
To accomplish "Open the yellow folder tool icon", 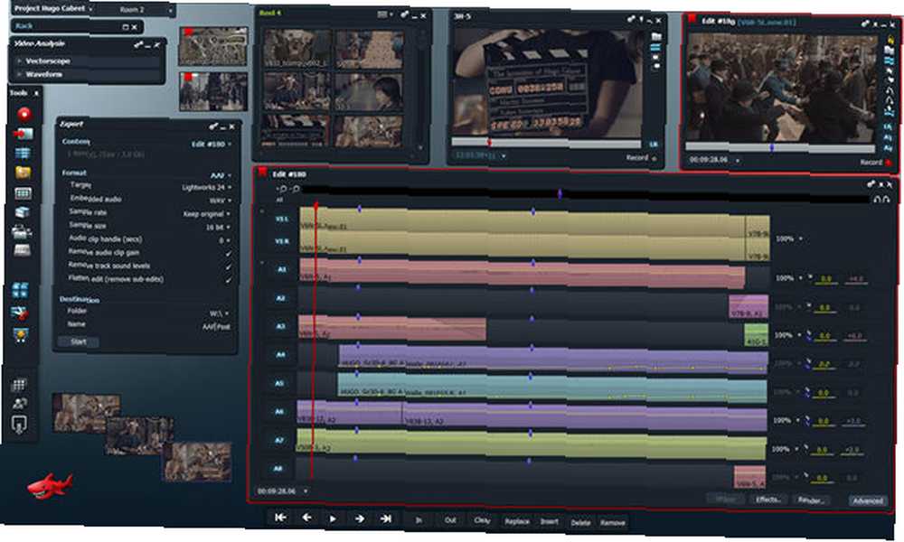I will (23, 173).
